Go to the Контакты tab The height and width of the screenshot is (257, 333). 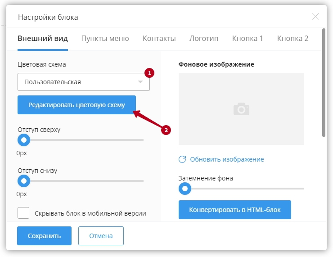click(159, 38)
